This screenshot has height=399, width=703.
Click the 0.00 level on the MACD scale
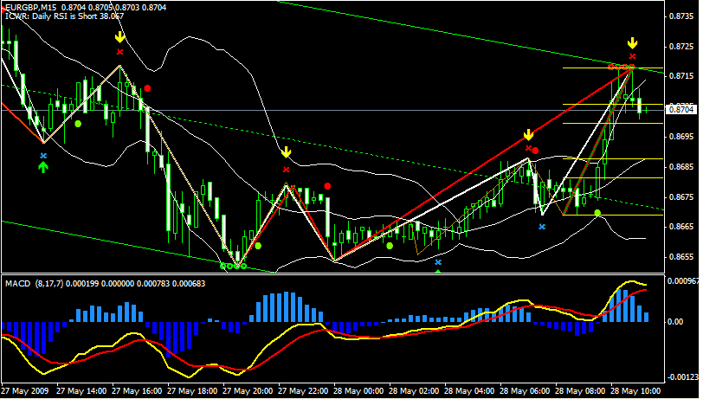coord(676,321)
